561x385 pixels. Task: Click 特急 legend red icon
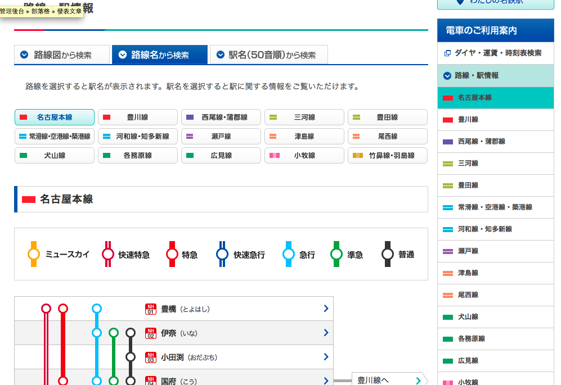[172, 254]
